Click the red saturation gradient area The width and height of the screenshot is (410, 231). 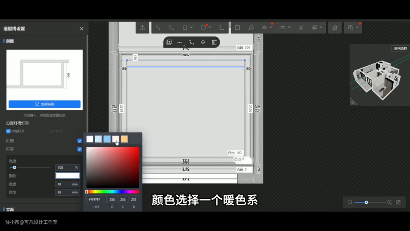click(x=113, y=168)
